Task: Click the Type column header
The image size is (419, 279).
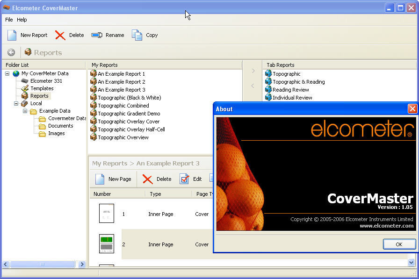Action: click(x=169, y=194)
